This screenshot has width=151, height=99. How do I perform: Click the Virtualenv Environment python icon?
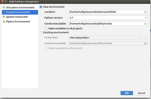4,8
